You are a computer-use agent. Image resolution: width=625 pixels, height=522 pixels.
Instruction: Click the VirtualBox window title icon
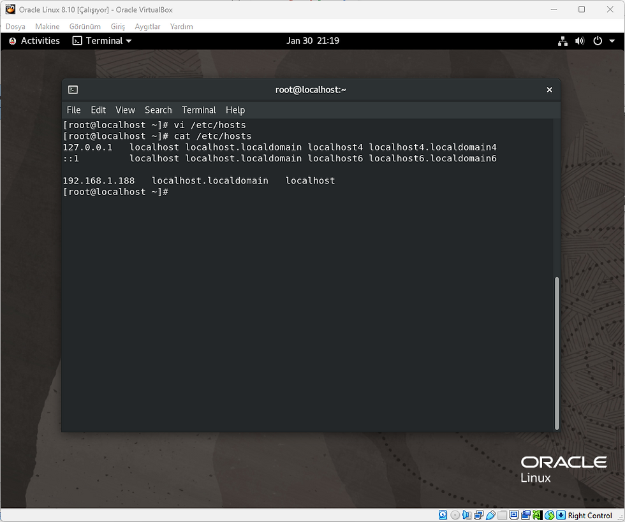[x=10, y=9]
